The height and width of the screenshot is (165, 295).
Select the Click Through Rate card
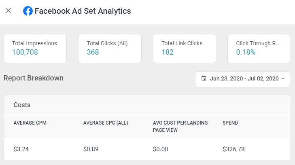click(259, 48)
